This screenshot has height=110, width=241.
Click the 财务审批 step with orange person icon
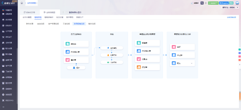click(112, 55)
